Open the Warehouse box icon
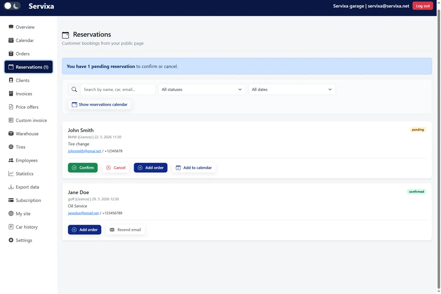441x294 pixels. pyautogui.click(x=11, y=134)
